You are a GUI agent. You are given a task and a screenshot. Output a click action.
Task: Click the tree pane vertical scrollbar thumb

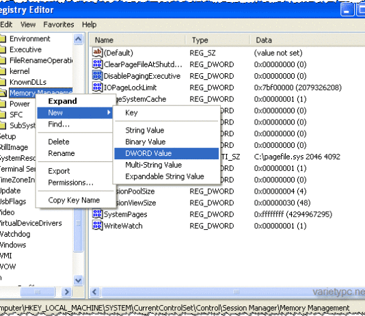[78, 223]
